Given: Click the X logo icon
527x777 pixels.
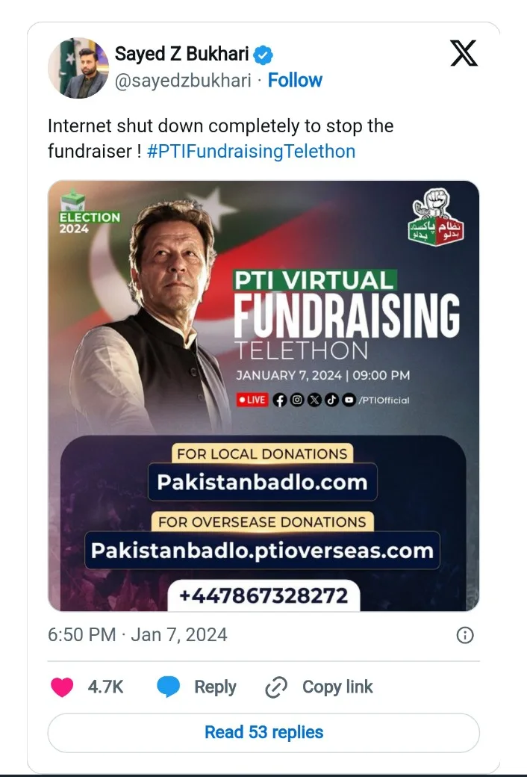Looking at the screenshot, I should [x=464, y=54].
